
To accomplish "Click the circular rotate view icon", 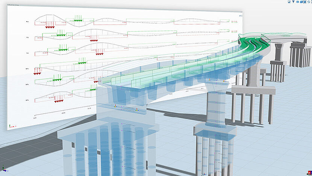I will coord(309,2).
